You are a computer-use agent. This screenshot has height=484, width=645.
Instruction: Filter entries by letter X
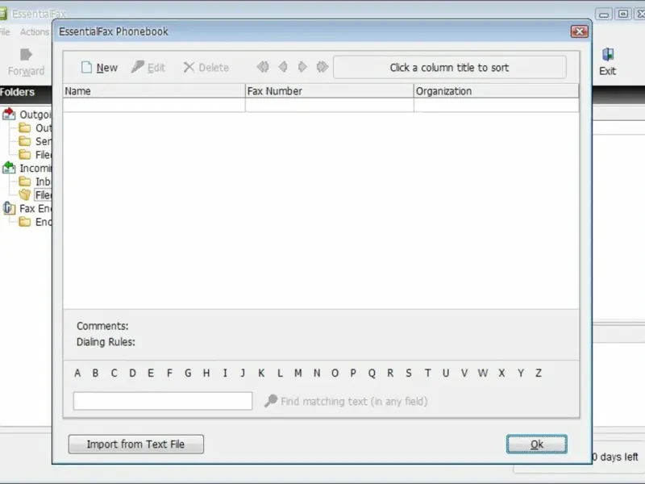point(501,373)
